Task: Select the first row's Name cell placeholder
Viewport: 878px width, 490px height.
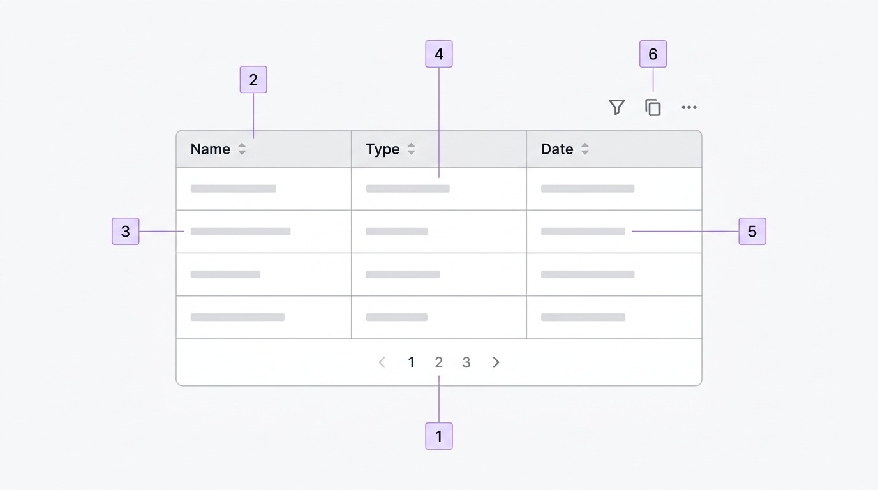Action: point(234,189)
